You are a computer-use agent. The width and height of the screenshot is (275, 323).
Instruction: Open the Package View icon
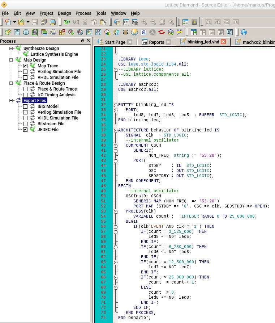coord(17,32)
